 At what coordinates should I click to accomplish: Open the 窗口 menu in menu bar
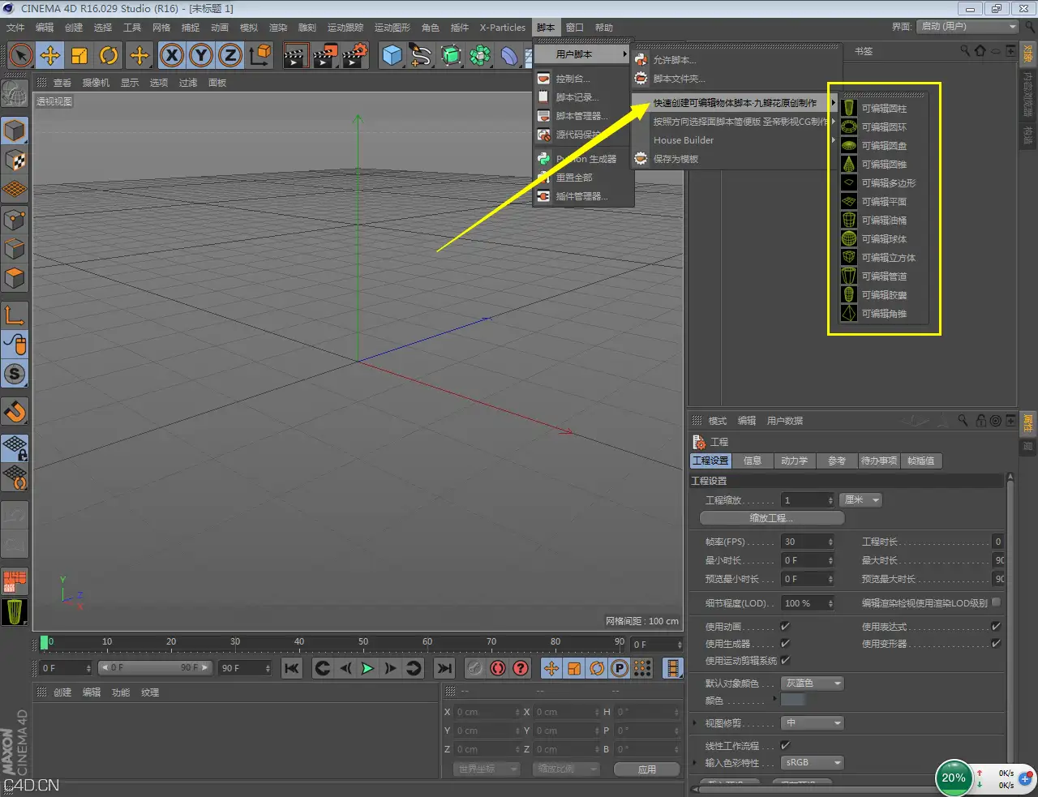(574, 28)
